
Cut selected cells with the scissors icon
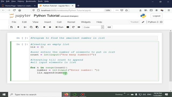(x=25, y=27)
